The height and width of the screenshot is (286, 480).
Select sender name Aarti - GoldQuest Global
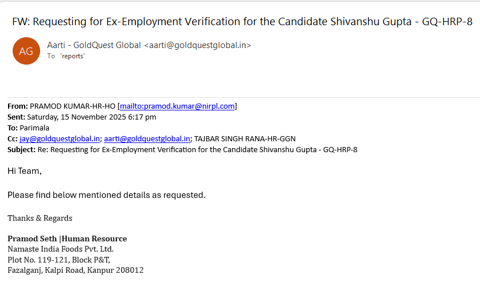94,45
